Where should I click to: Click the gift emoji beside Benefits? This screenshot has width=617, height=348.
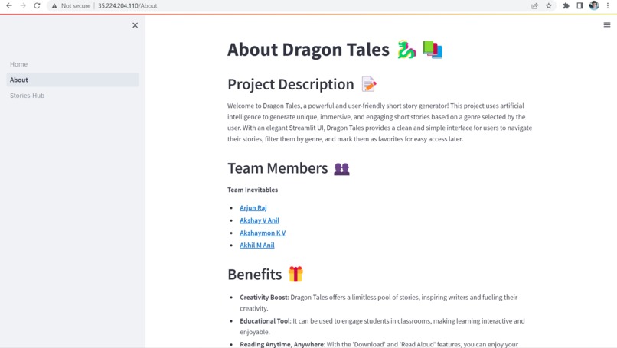pos(295,274)
